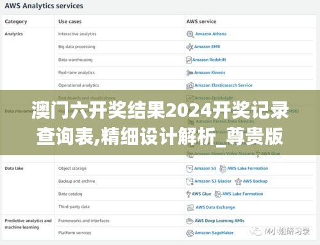Click the Amazon SageMaker icon
The width and height of the screenshot is (320, 245).
point(190,233)
